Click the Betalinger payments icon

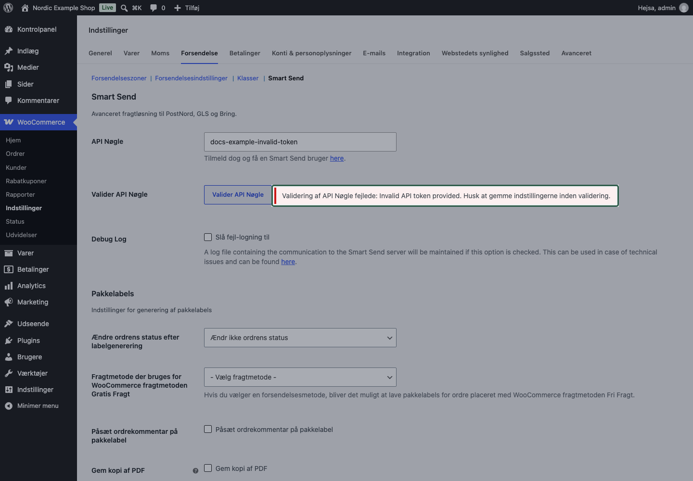pyautogui.click(x=9, y=269)
